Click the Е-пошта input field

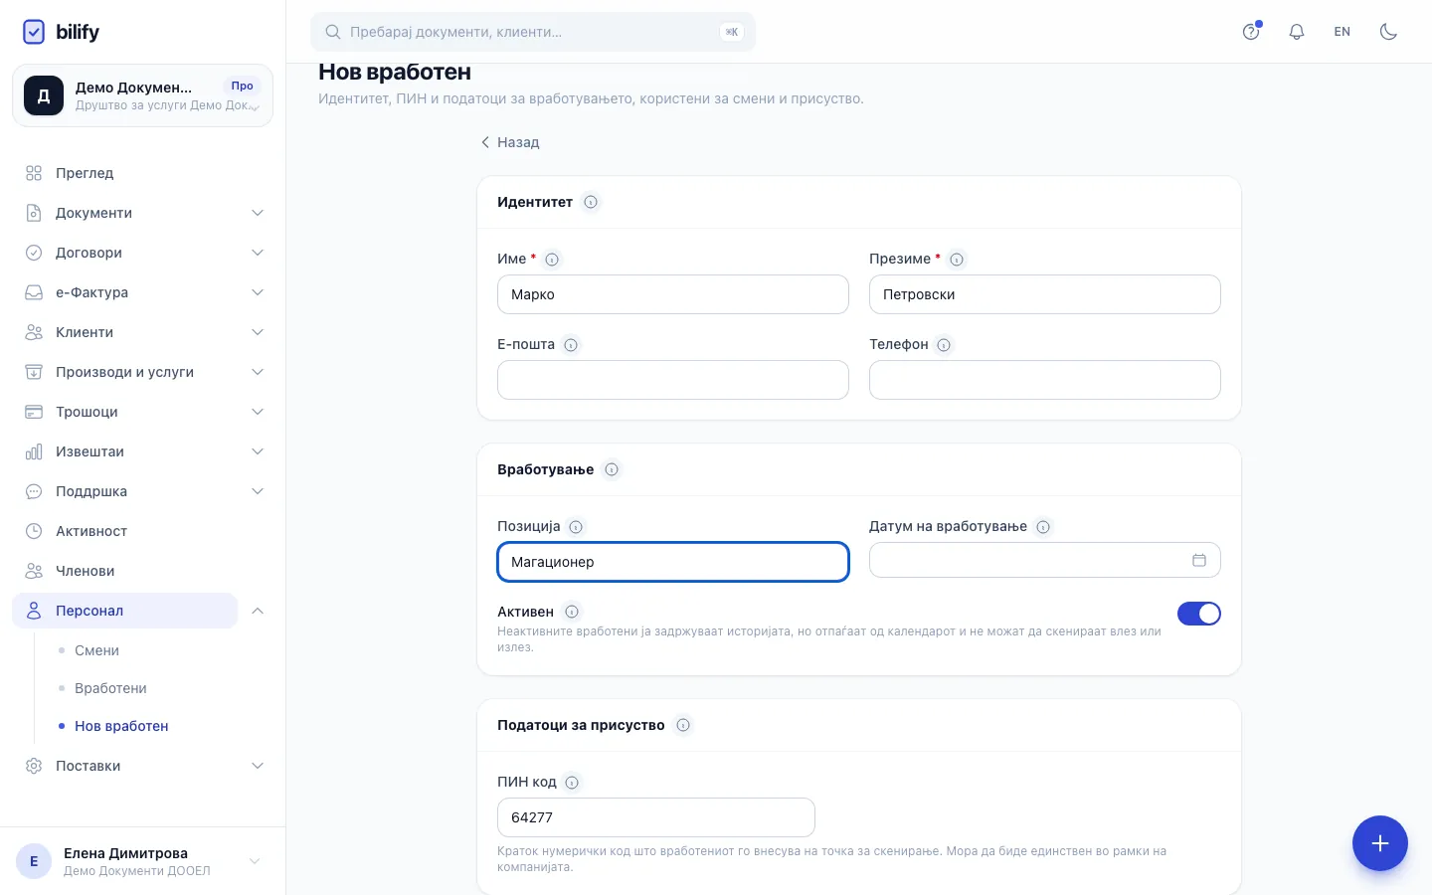pos(673,380)
